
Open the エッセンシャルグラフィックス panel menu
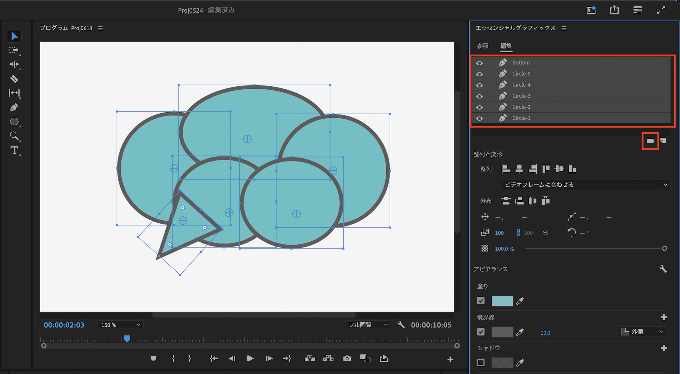pos(564,28)
